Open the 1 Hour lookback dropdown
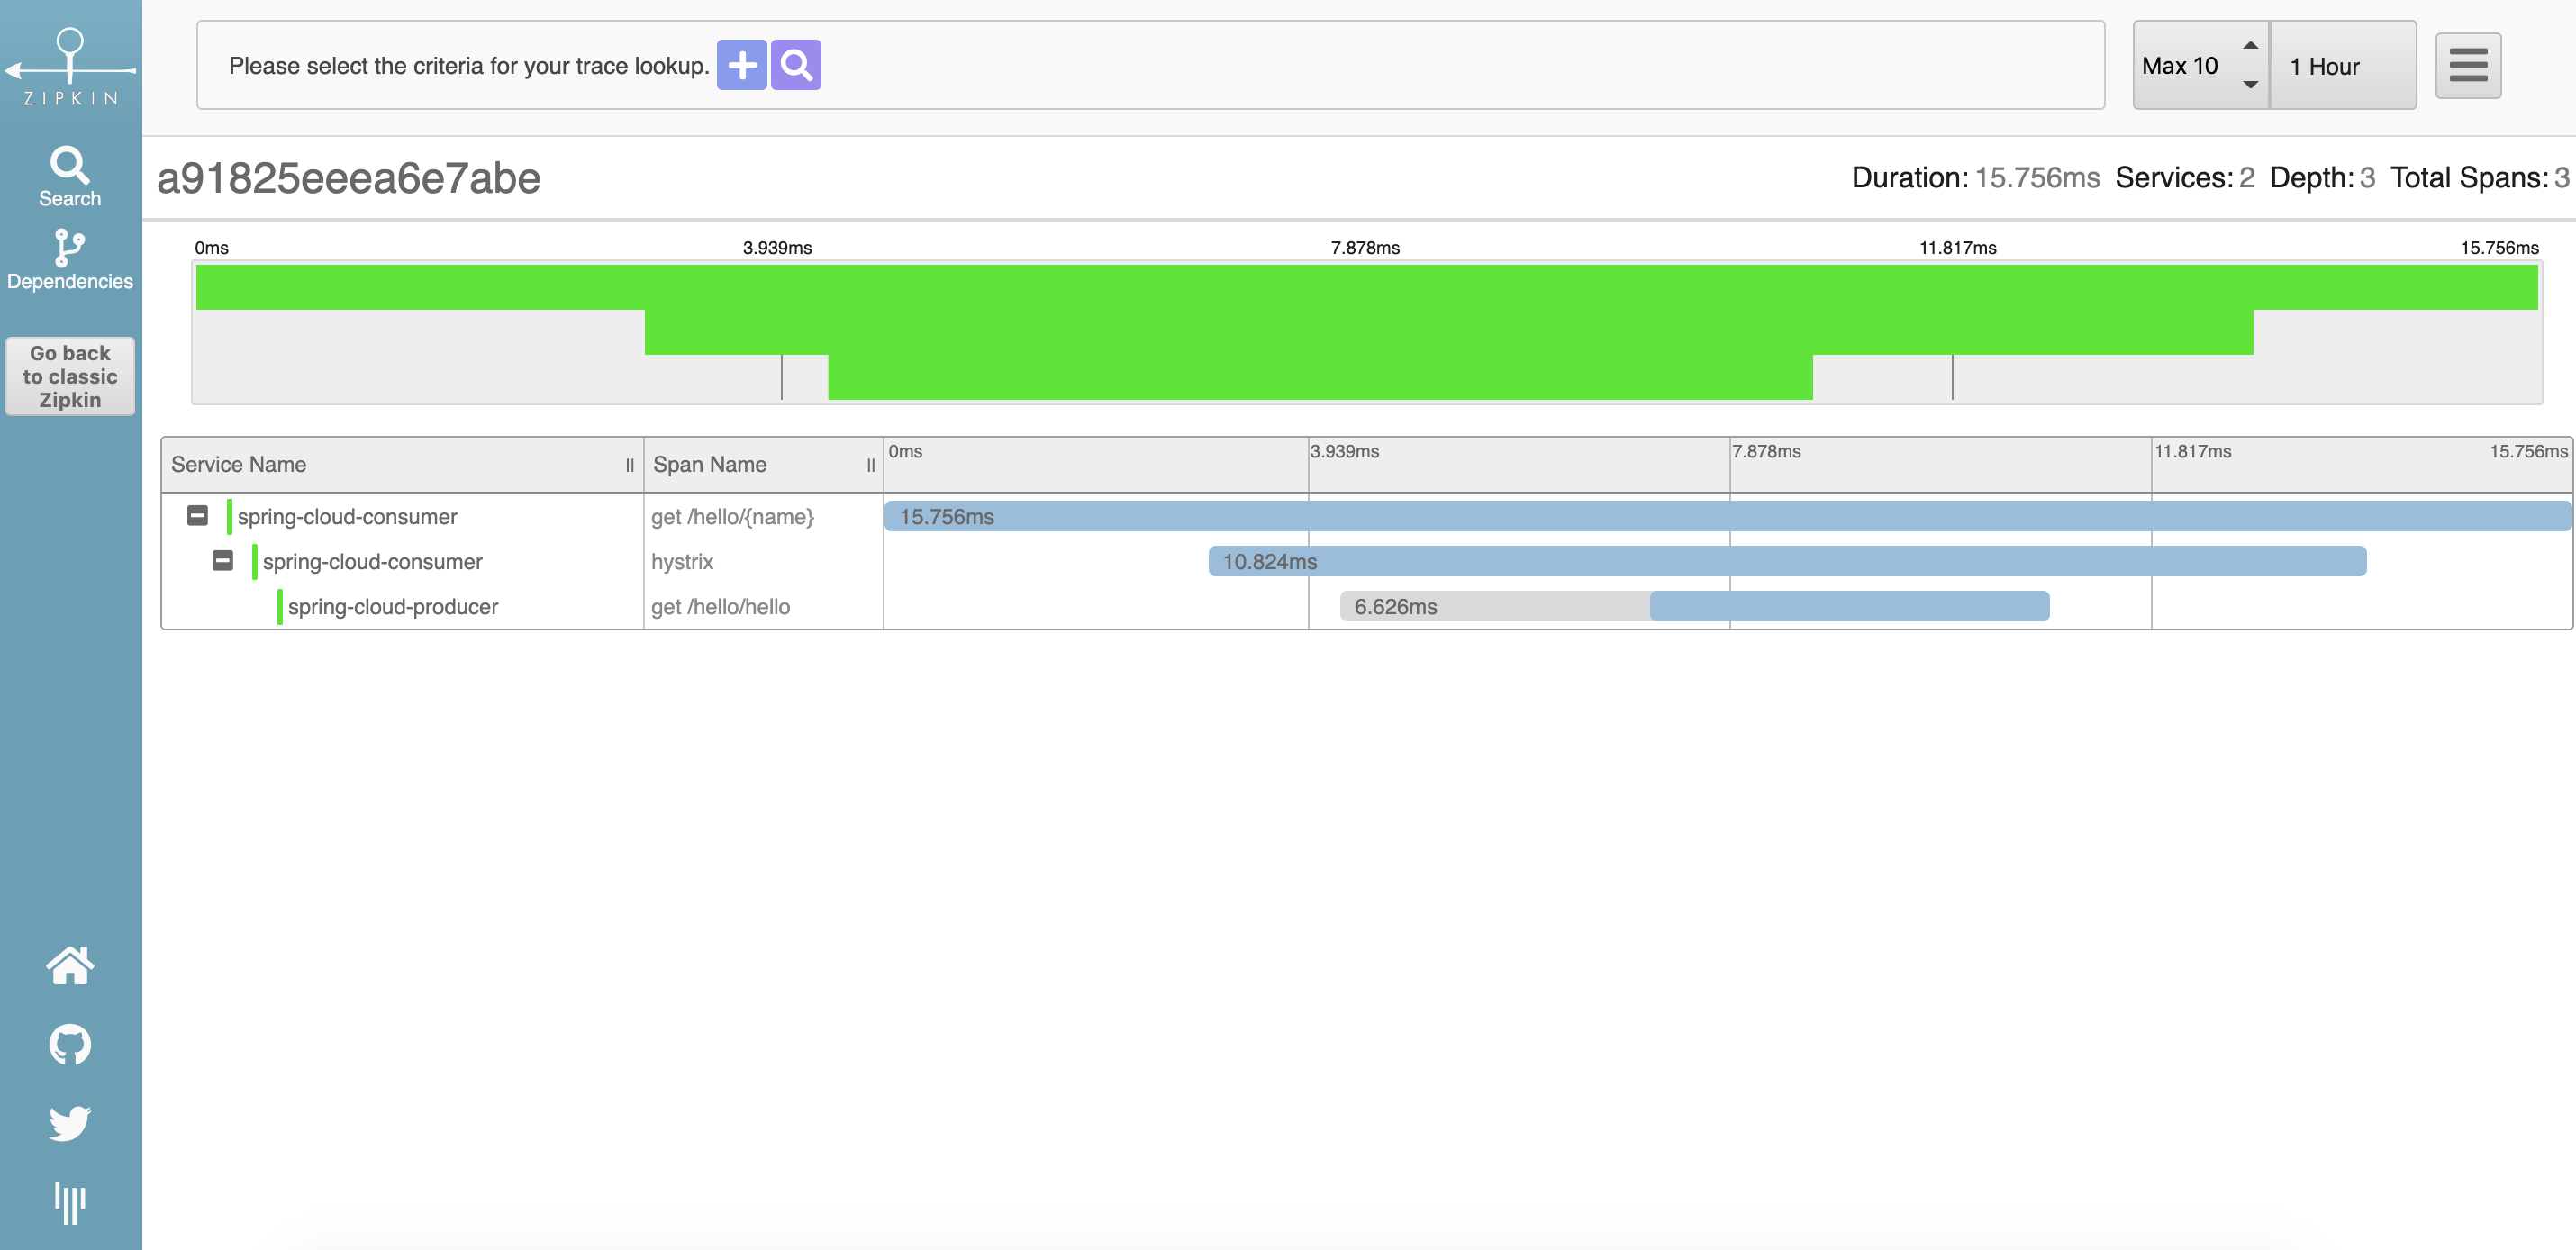 [x=2343, y=66]
